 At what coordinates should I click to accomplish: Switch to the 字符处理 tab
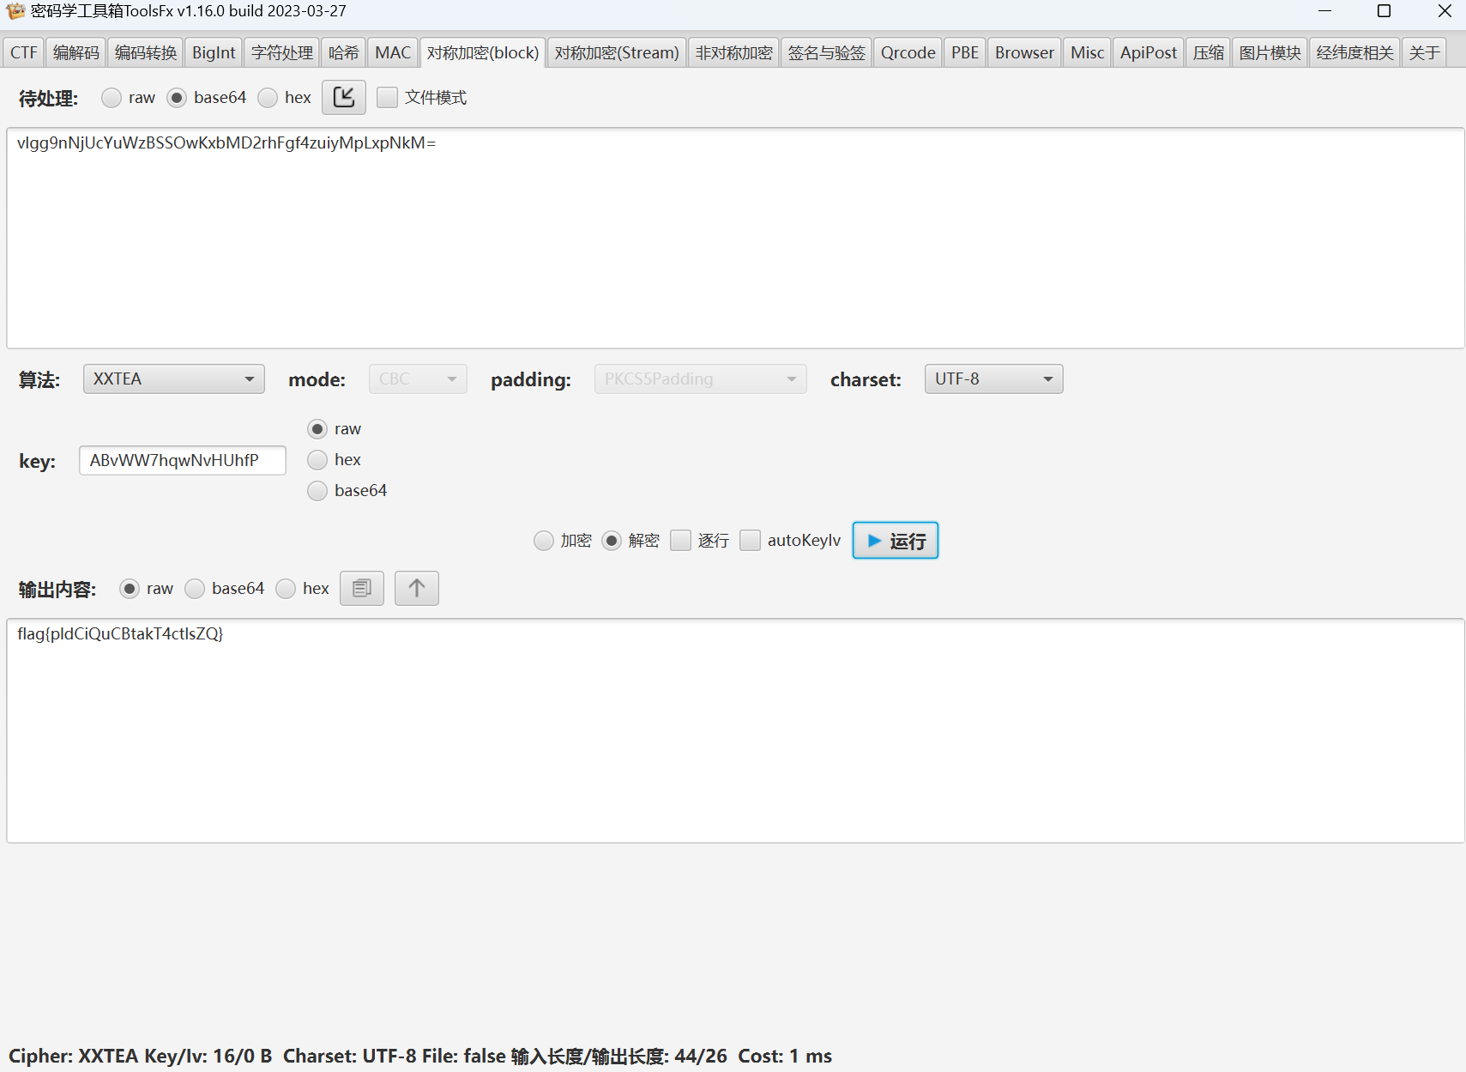[282, 52]
